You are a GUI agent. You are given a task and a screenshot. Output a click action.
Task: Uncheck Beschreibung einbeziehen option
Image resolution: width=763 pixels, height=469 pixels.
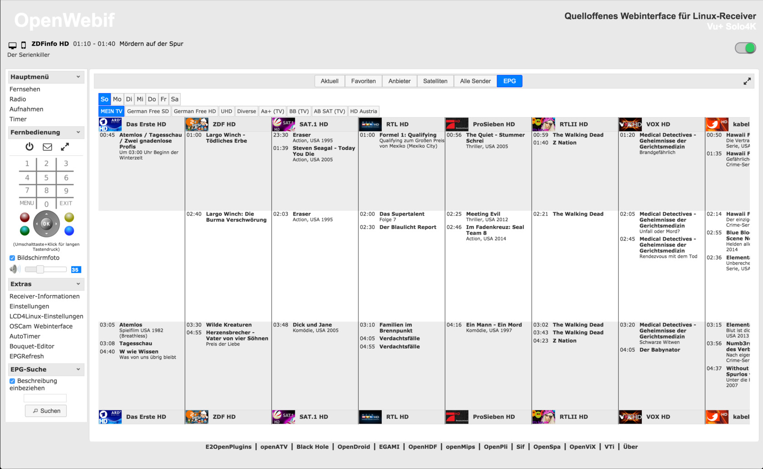[12, 381]
